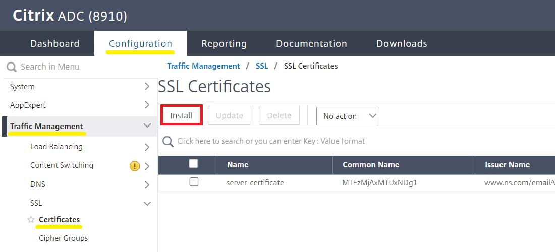Tick the server-certificate row checkbox
Screen dimensions: 555x252
(x=194, y=182)
